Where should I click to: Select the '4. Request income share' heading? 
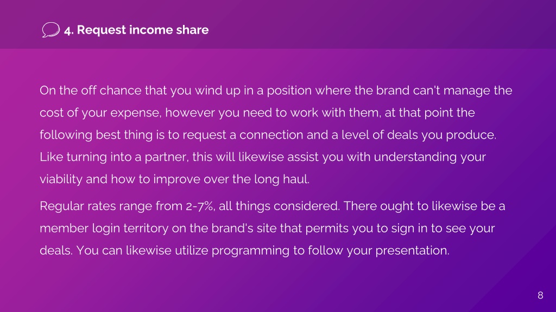click(x=136, y=30)
